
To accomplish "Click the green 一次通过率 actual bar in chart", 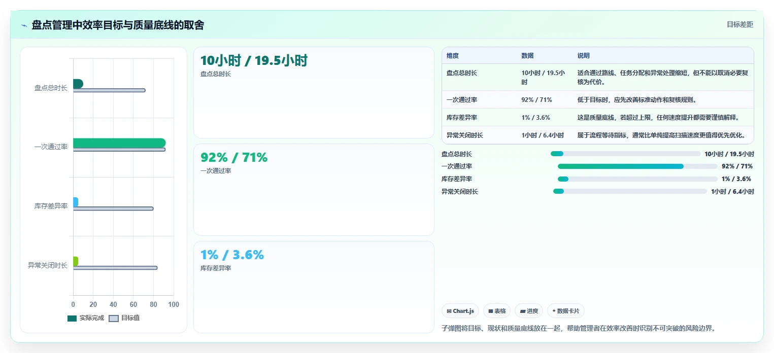I will [x=119, y=143].
